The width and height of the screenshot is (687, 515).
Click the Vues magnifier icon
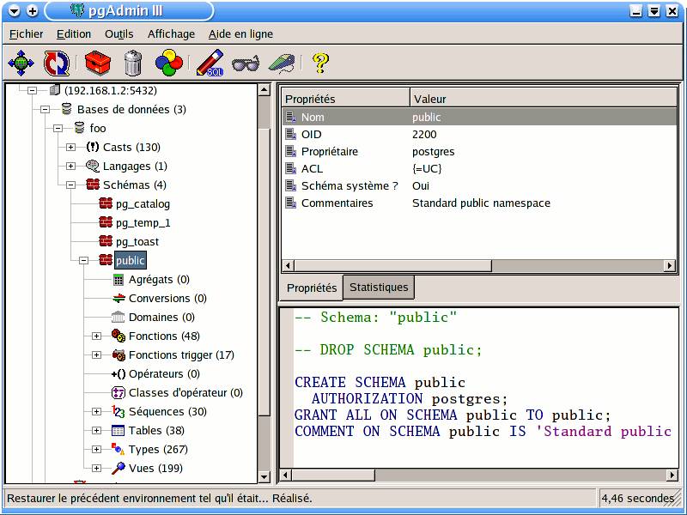pos(119,468)
